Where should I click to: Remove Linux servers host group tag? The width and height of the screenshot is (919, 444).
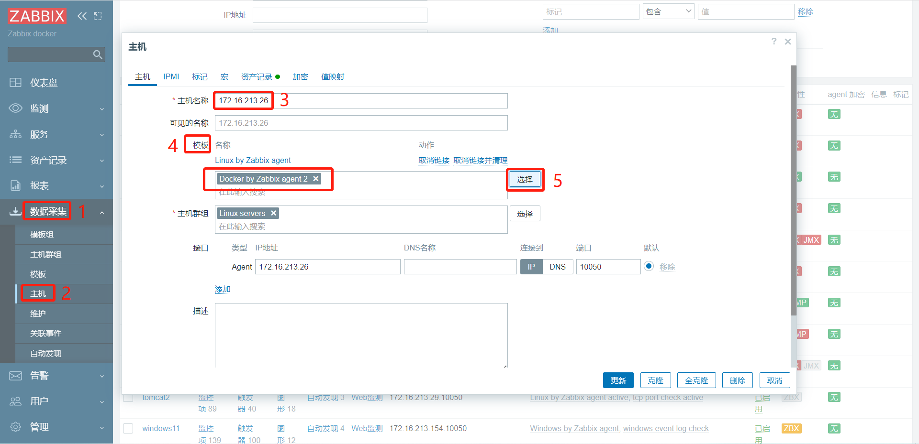[x=274, y=213]
